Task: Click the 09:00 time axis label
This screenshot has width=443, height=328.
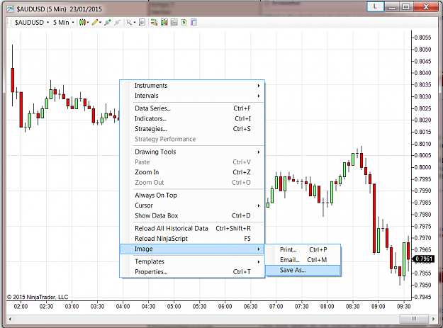Action: point(378,306)
